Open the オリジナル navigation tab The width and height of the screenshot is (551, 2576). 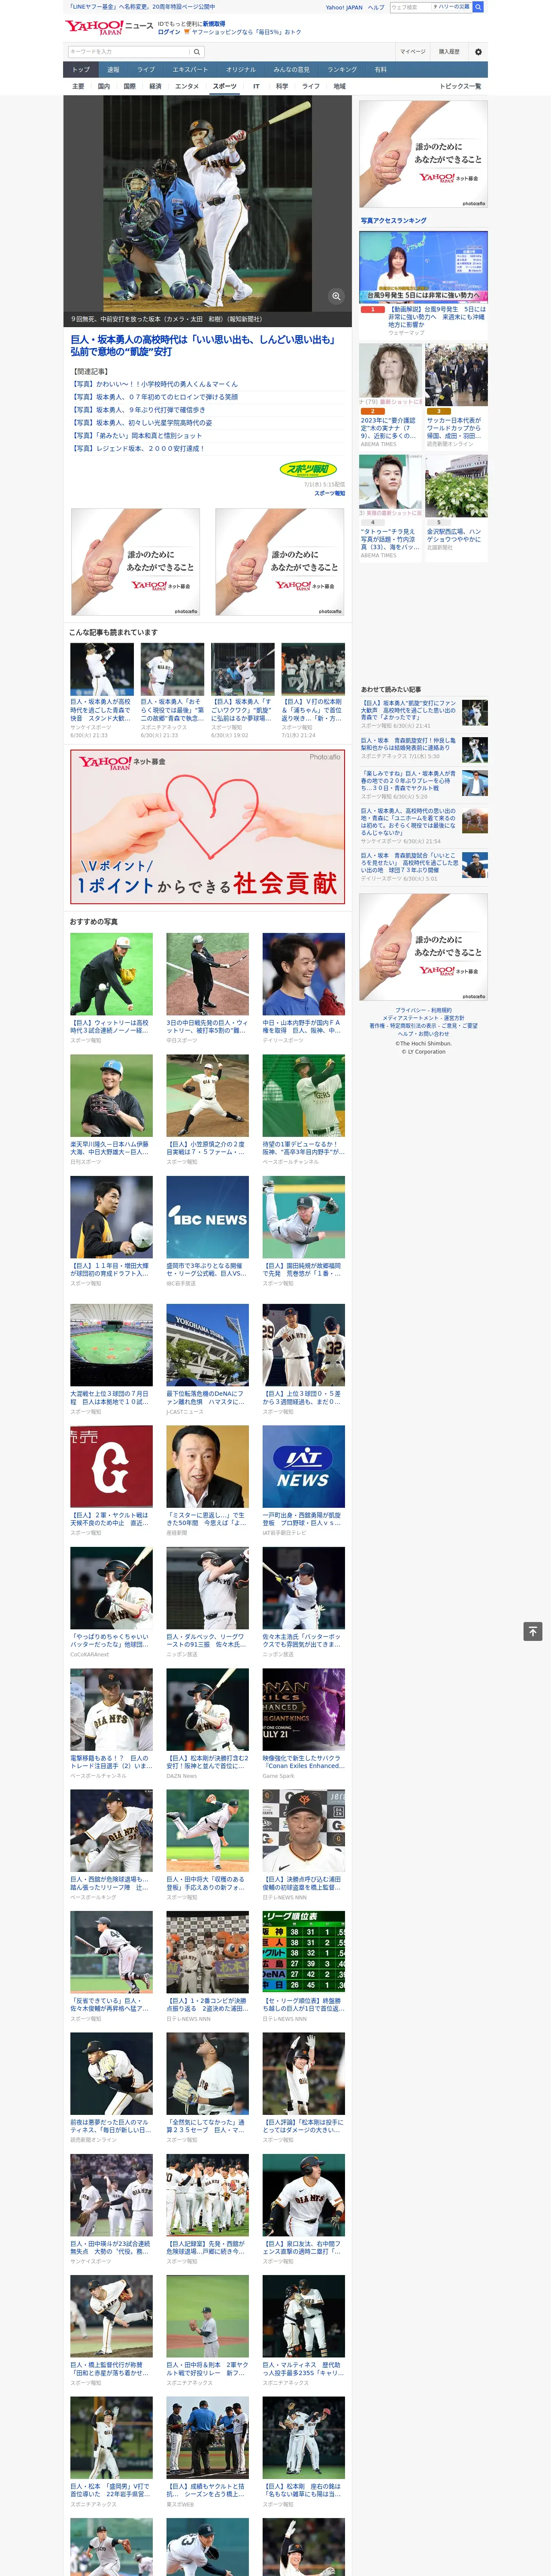click(241, 70)
